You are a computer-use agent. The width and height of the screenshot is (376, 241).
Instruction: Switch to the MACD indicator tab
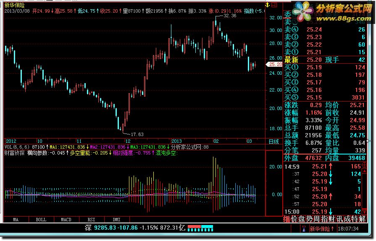[66, 220]
